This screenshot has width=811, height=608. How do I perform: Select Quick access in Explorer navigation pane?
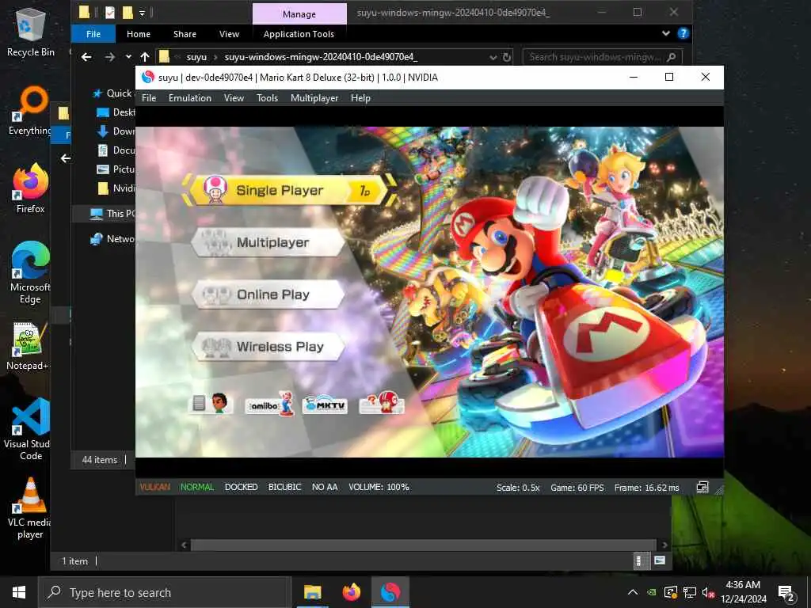click(112, 93)
